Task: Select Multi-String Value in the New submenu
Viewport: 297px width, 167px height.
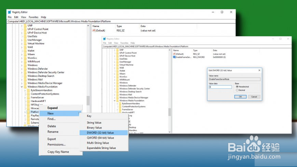Action: (x=104, y=143)
